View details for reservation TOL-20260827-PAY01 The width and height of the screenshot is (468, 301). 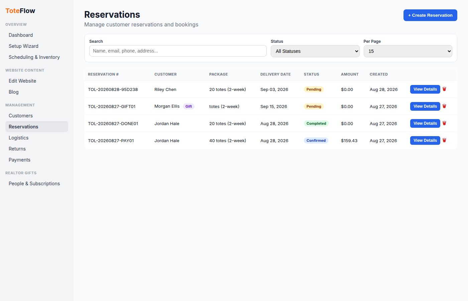425,140
